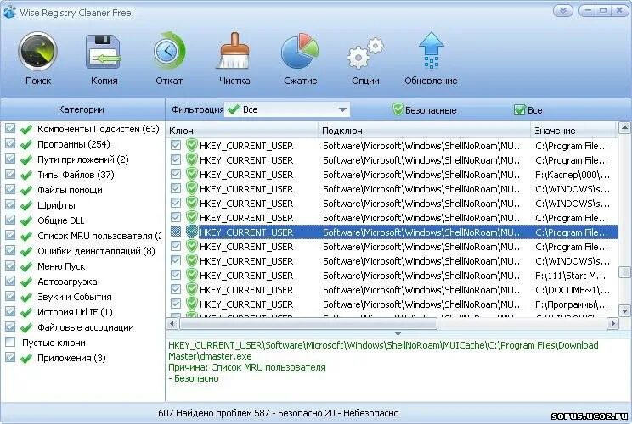Toggle Файлы помощи checkbox
This screenshot has height=424, width=632.
(10, 189)
